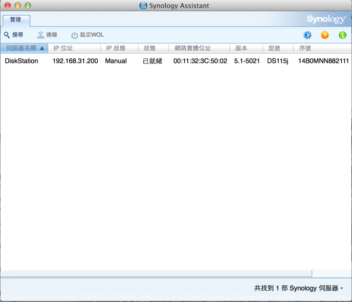Image resolution: width=352 pixels, height=302 pixels.
Task: Sort by the 伺服器名稱 column header
Action: pos(24,48)
